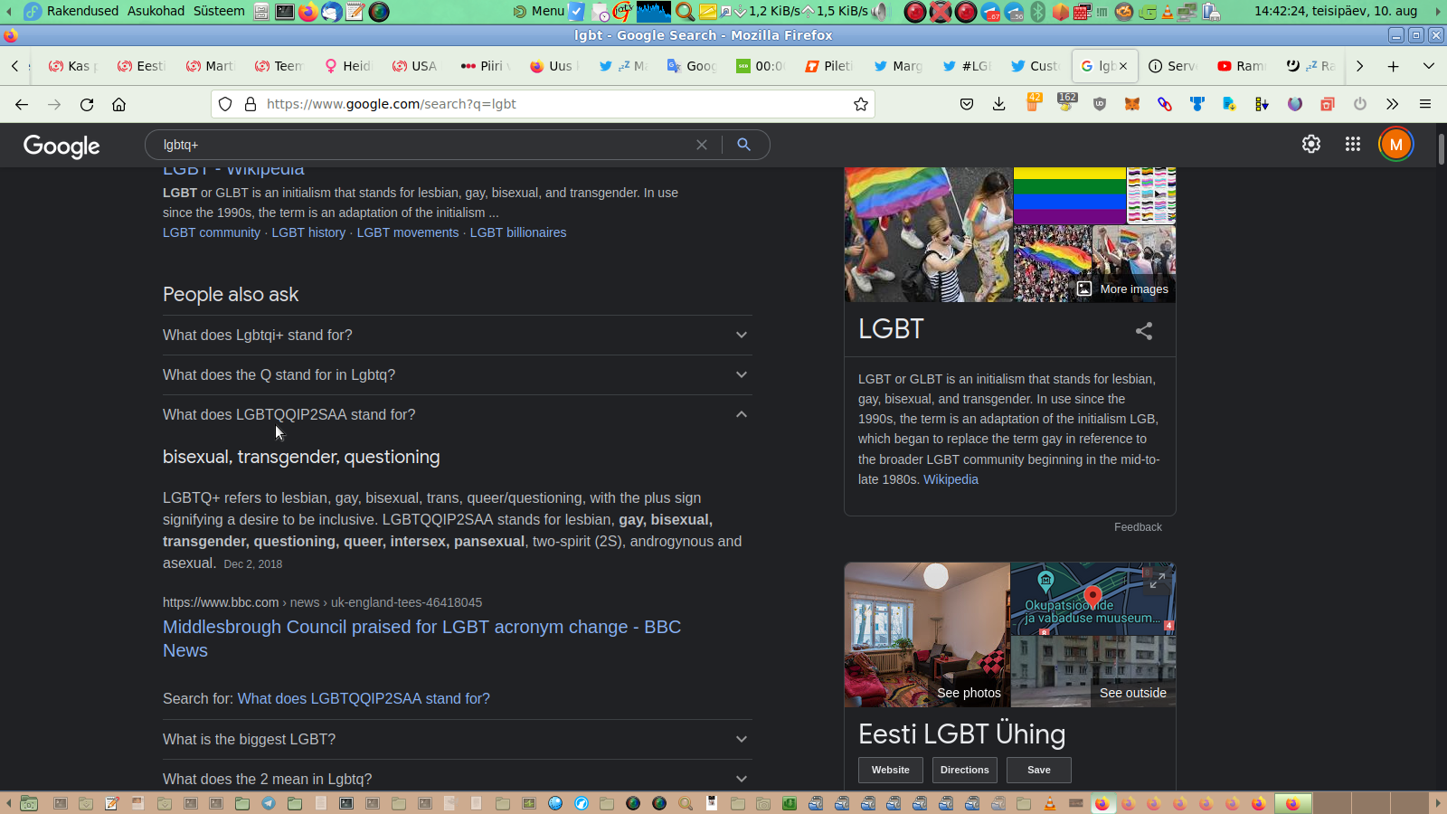
Task: Search for "What does LGBTQQIP2SAA stand for?" link
Action: click(364, 698)
